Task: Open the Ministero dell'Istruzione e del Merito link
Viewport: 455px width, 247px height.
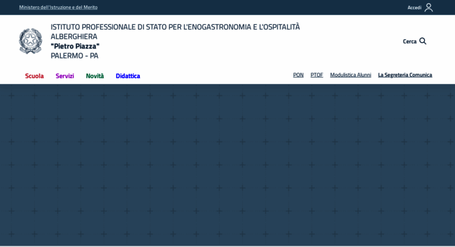Action: click(x=59, y=7)
